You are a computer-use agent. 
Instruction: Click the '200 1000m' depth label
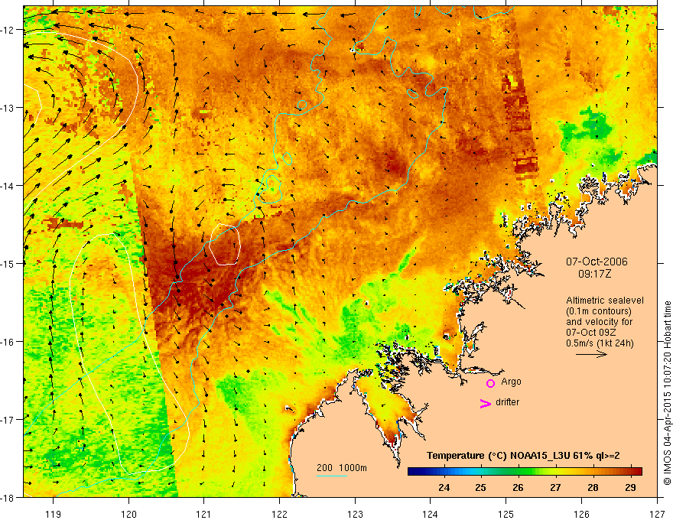click(x=342, y=468)
